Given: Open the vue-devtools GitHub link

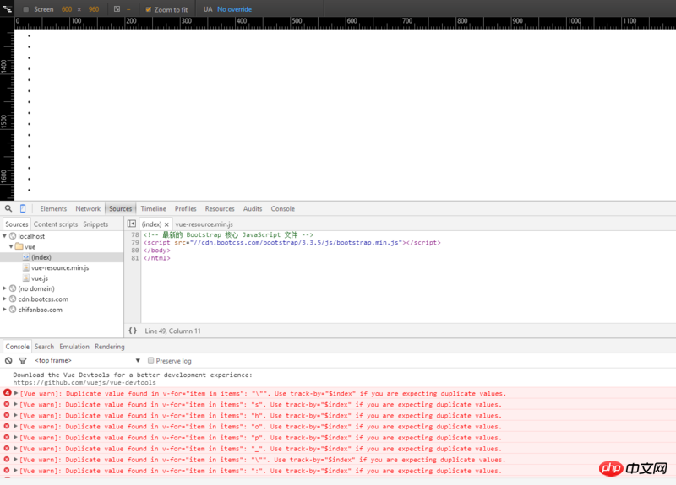Looking at the screenshot, I should click(x=84, y=382).
